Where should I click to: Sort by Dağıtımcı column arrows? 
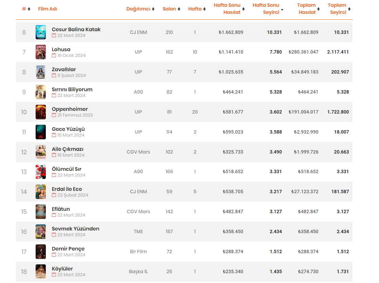coord(140,9)
